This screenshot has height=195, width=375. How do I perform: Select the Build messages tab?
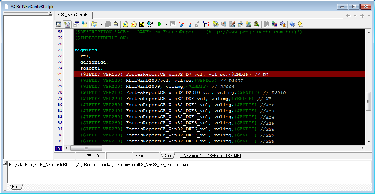(x=16, y=187)
